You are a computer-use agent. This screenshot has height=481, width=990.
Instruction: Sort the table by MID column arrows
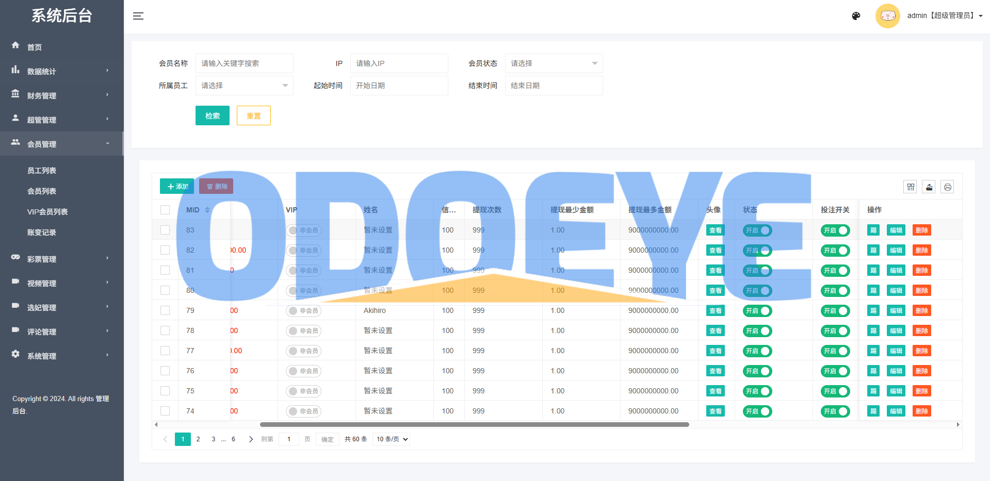[x=207, y=210]
